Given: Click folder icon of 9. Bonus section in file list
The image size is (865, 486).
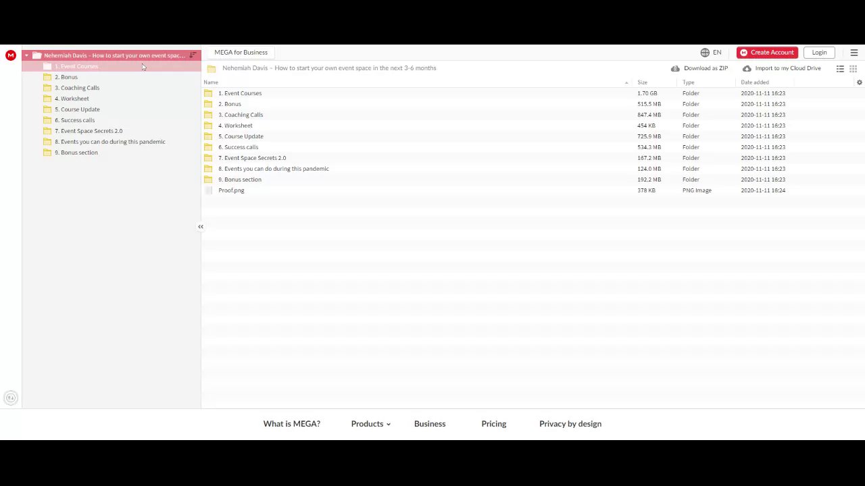Looking at the screenshot, I should [x=208, y=180].
